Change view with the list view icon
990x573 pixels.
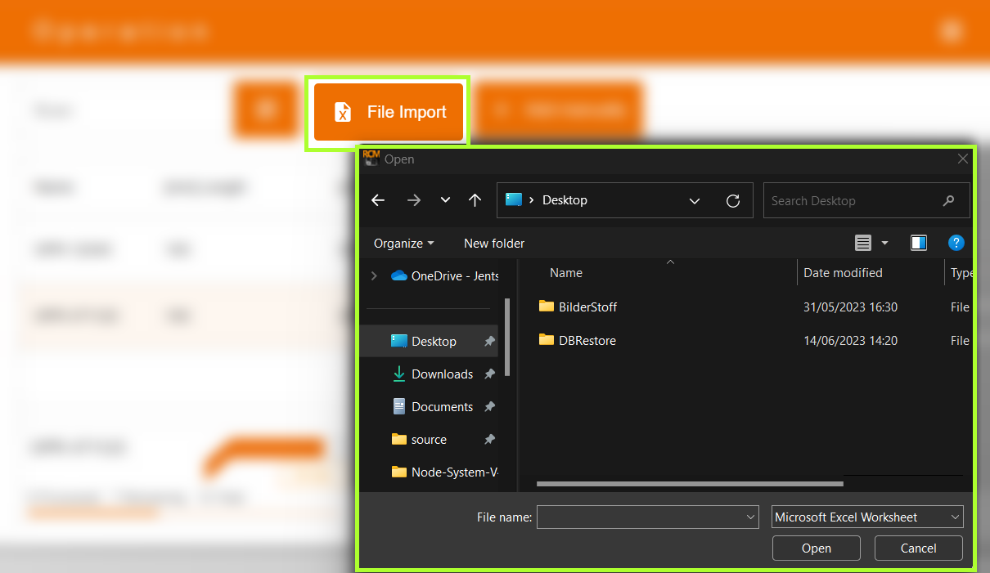tap(862, 243)
